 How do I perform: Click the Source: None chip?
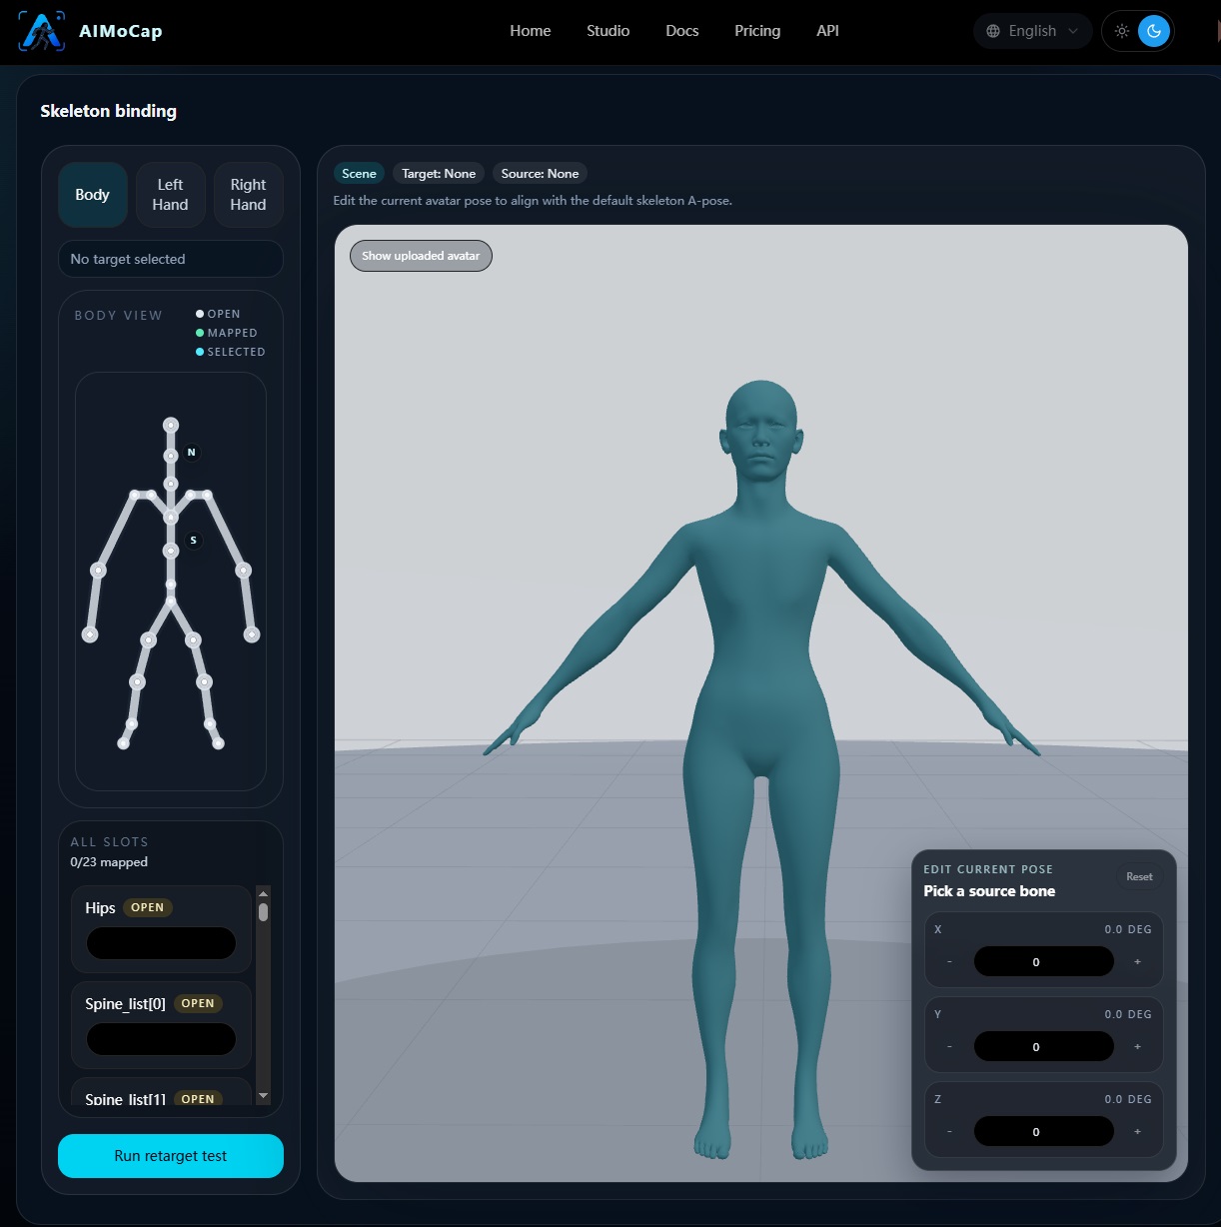click(540, 174)
